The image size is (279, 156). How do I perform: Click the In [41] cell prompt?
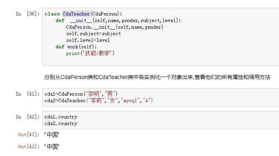(27, 94)
